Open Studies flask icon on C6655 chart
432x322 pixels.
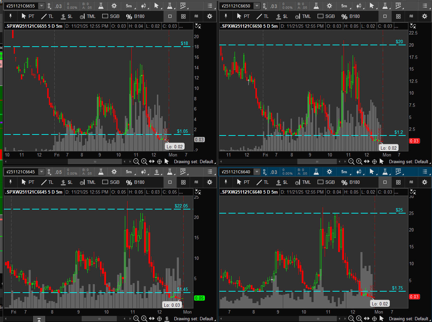pos(101,6)
